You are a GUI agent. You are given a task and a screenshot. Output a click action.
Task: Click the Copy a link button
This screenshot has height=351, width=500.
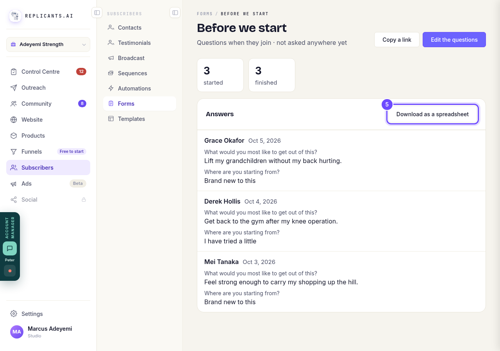click(397, 40)
